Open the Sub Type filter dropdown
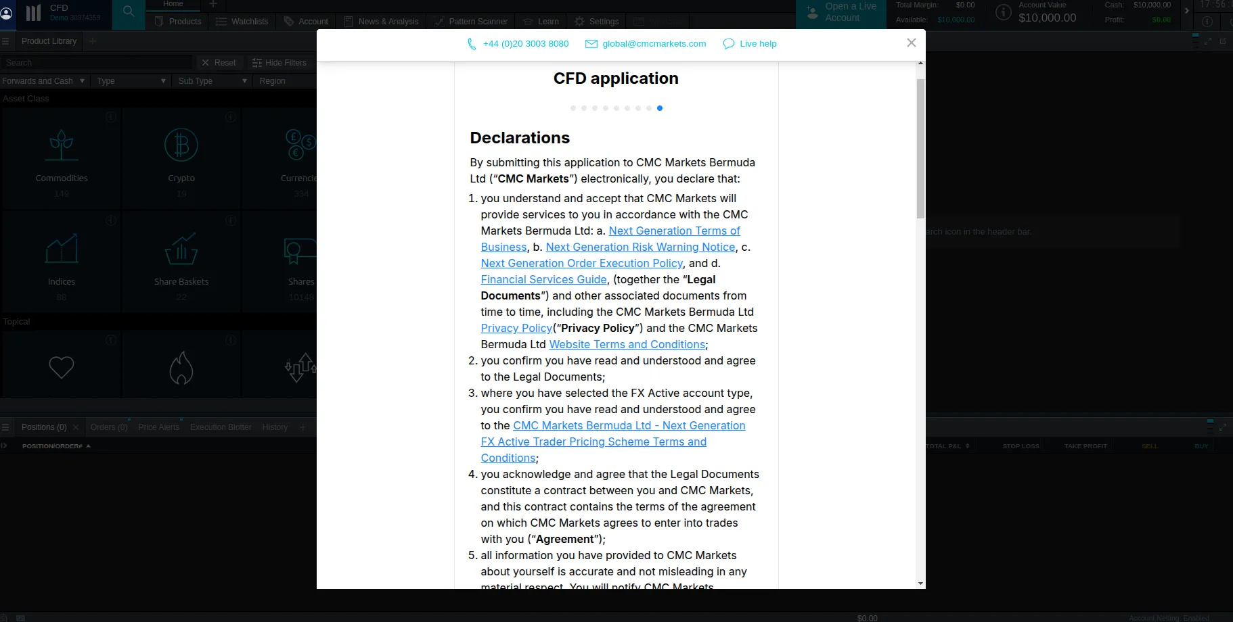This screenshot has height=622, width=1233. (212, 81)
